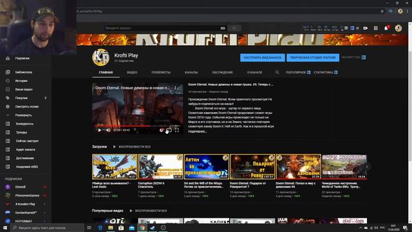This screenshot has height=232, width=412.
Task: Open the Corruption 2029 video thumbnail
Action: point(160,167)
